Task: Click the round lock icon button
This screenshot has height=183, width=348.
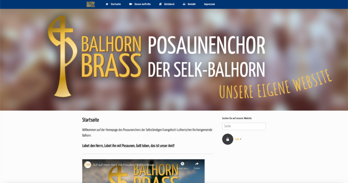Action: pyautogui.click(x=228, y=139)
